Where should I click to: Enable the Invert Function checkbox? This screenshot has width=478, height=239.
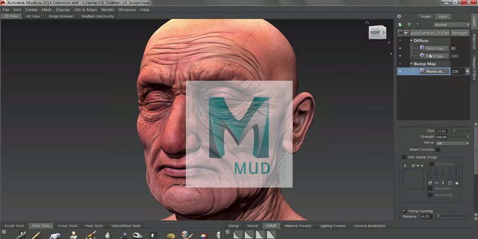tap(438, 150)
